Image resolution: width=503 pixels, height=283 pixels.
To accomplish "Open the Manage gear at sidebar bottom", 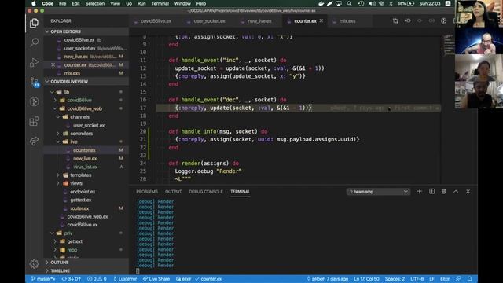I will [34, 264].
